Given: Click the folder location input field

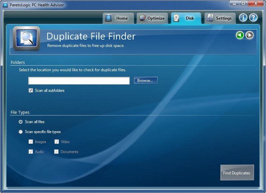Looking at the screenshot, I should point(79,81).
